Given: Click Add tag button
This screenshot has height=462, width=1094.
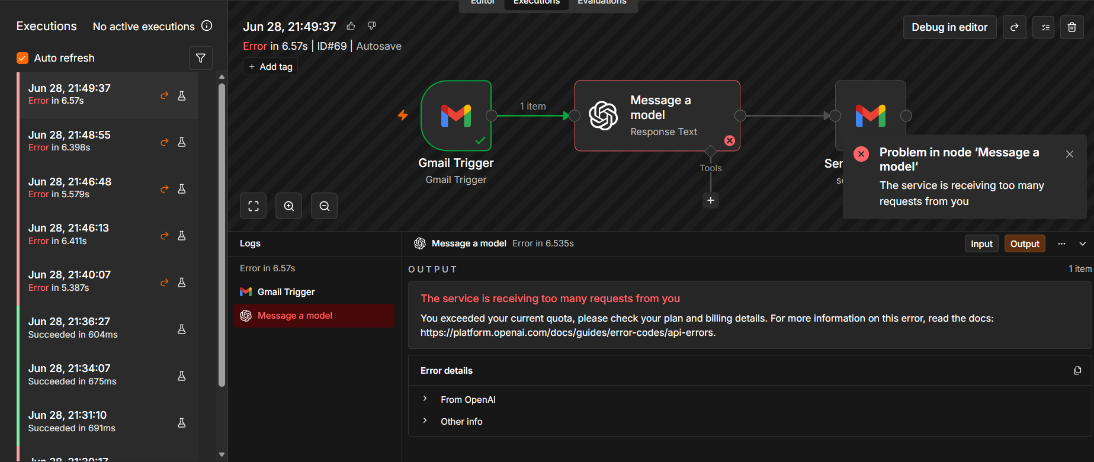Looking at the screenshot, I should point(271,67).
